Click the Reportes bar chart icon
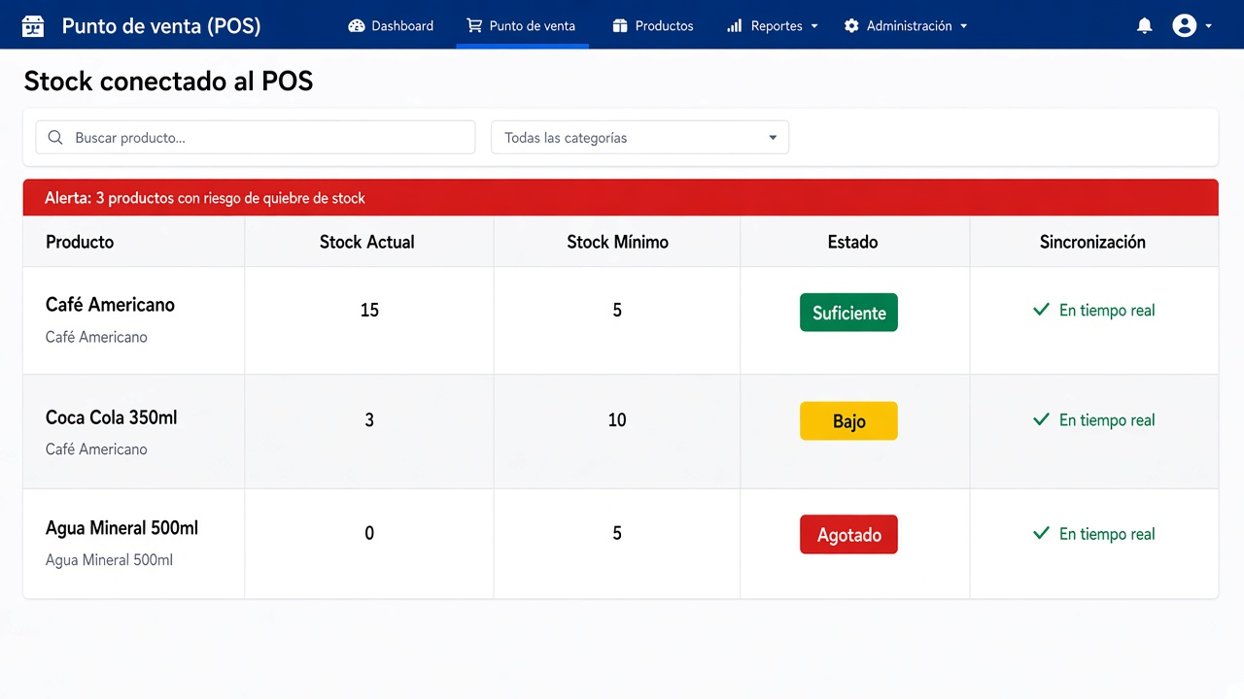The width and height of the screenshot is (1244, 699). point(735,26)
